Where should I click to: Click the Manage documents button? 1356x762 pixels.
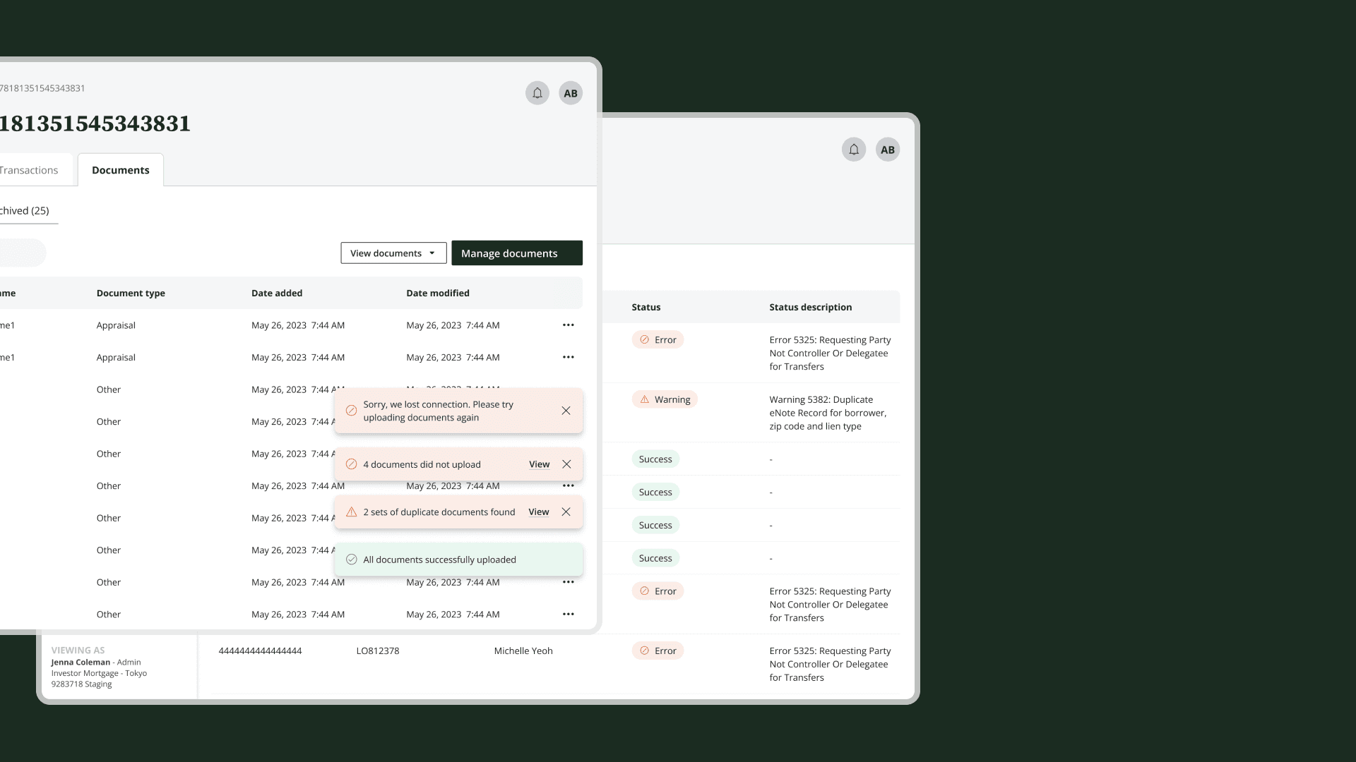coord(517,253)
